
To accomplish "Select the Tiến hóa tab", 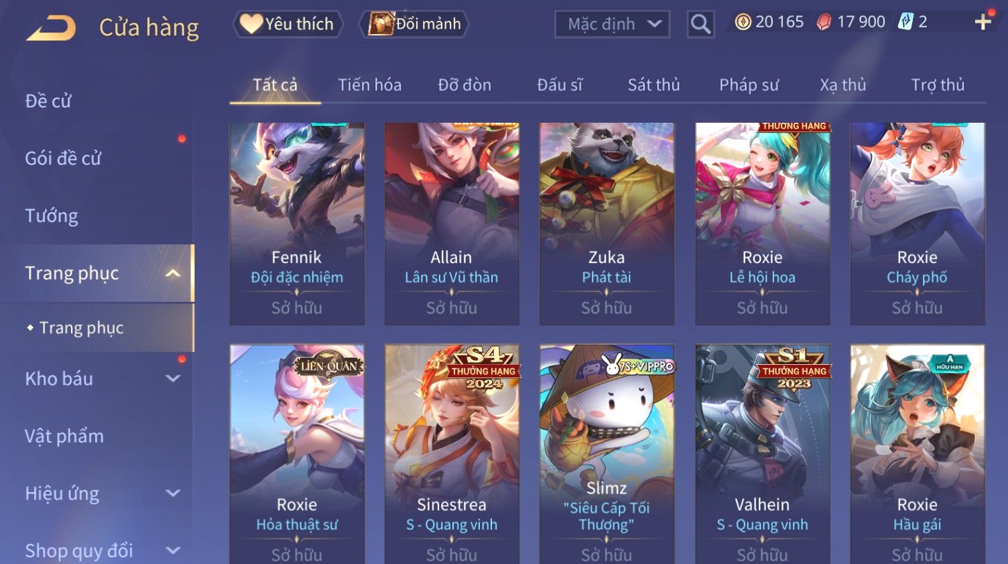I will [x=369, y=85].
